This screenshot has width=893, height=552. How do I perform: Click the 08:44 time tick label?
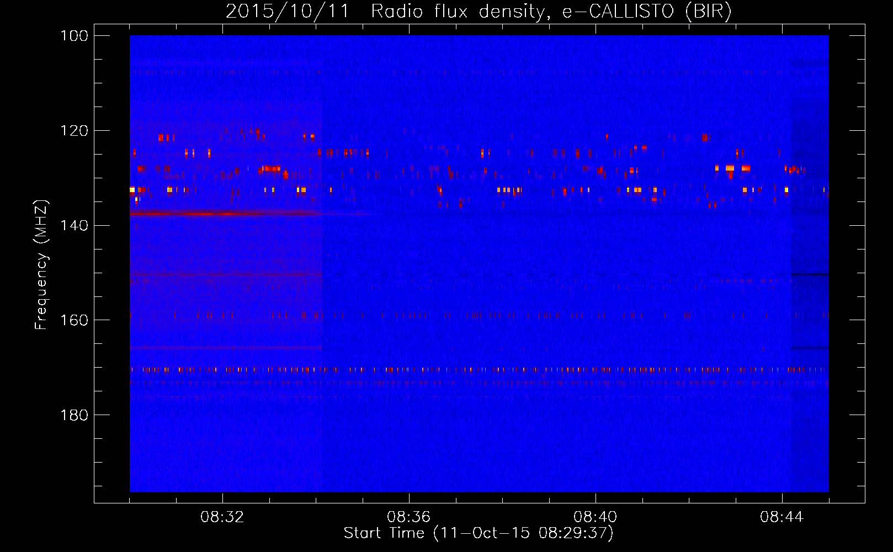point(782,517)
